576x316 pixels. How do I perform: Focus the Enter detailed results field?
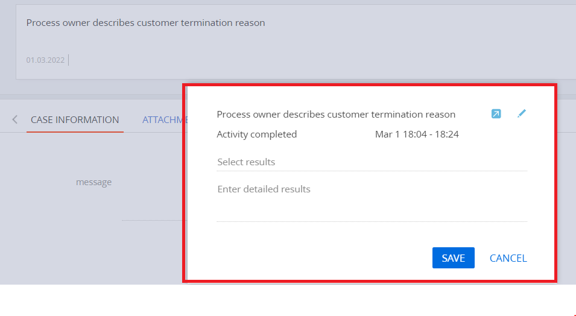(x=372, y=201)
